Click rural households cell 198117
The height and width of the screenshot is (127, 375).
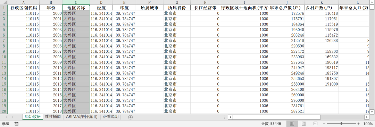click(x=322, y=68)
